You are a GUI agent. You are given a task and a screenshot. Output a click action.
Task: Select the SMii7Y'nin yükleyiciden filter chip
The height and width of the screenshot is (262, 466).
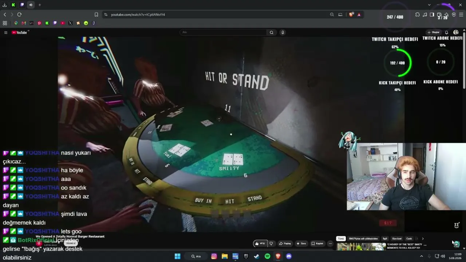(x=363, y=239)
